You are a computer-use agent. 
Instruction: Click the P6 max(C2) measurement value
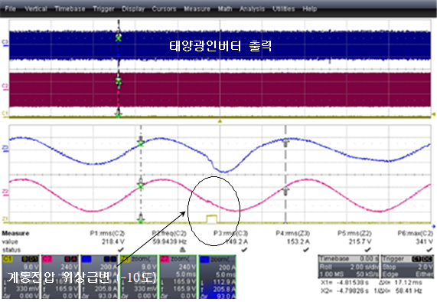click(x=425, y=241)
